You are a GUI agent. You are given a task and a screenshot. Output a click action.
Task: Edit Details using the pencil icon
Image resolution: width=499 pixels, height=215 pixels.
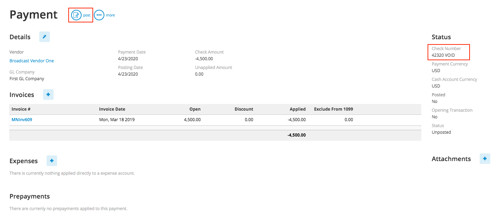(44, 37)
